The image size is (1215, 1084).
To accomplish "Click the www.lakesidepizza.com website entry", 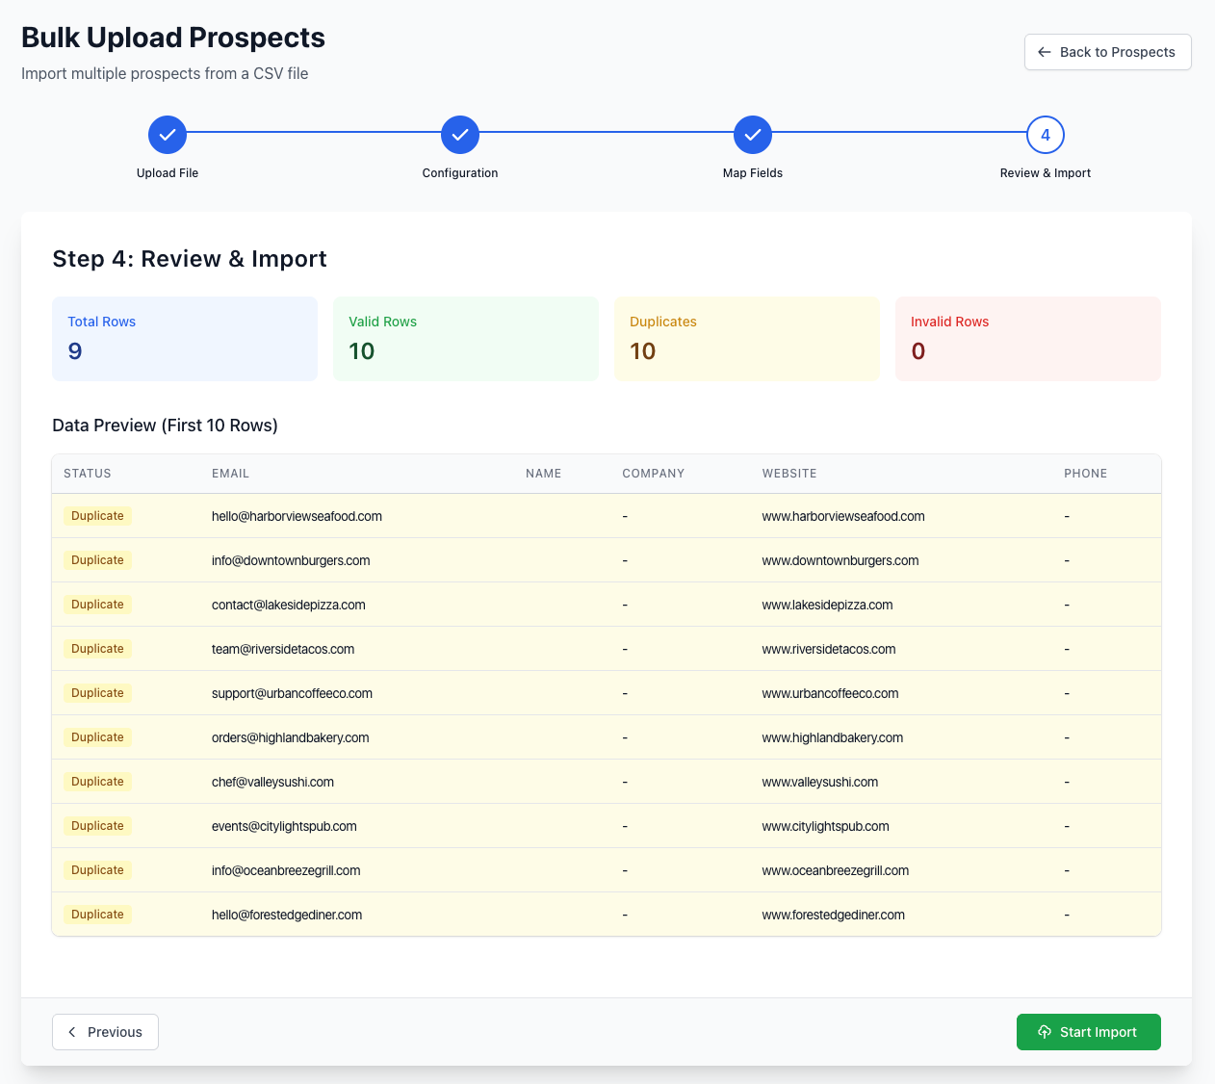I will [x=827, y=605].
